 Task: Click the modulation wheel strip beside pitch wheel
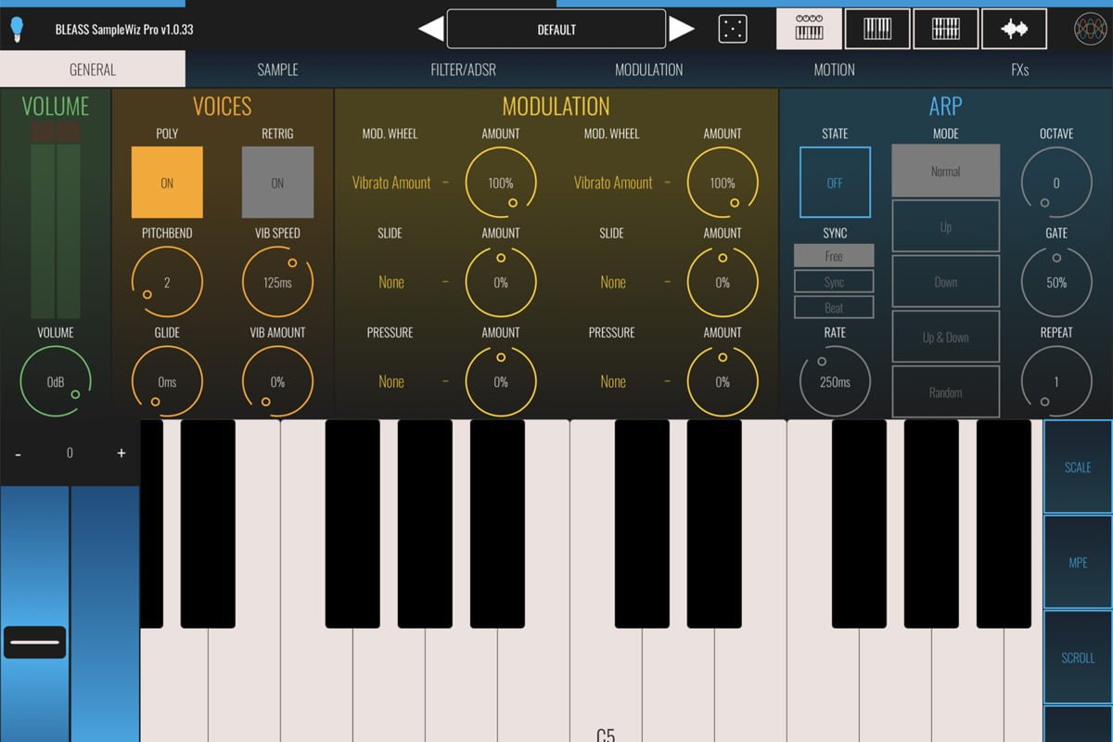click(x=105, y=614)
